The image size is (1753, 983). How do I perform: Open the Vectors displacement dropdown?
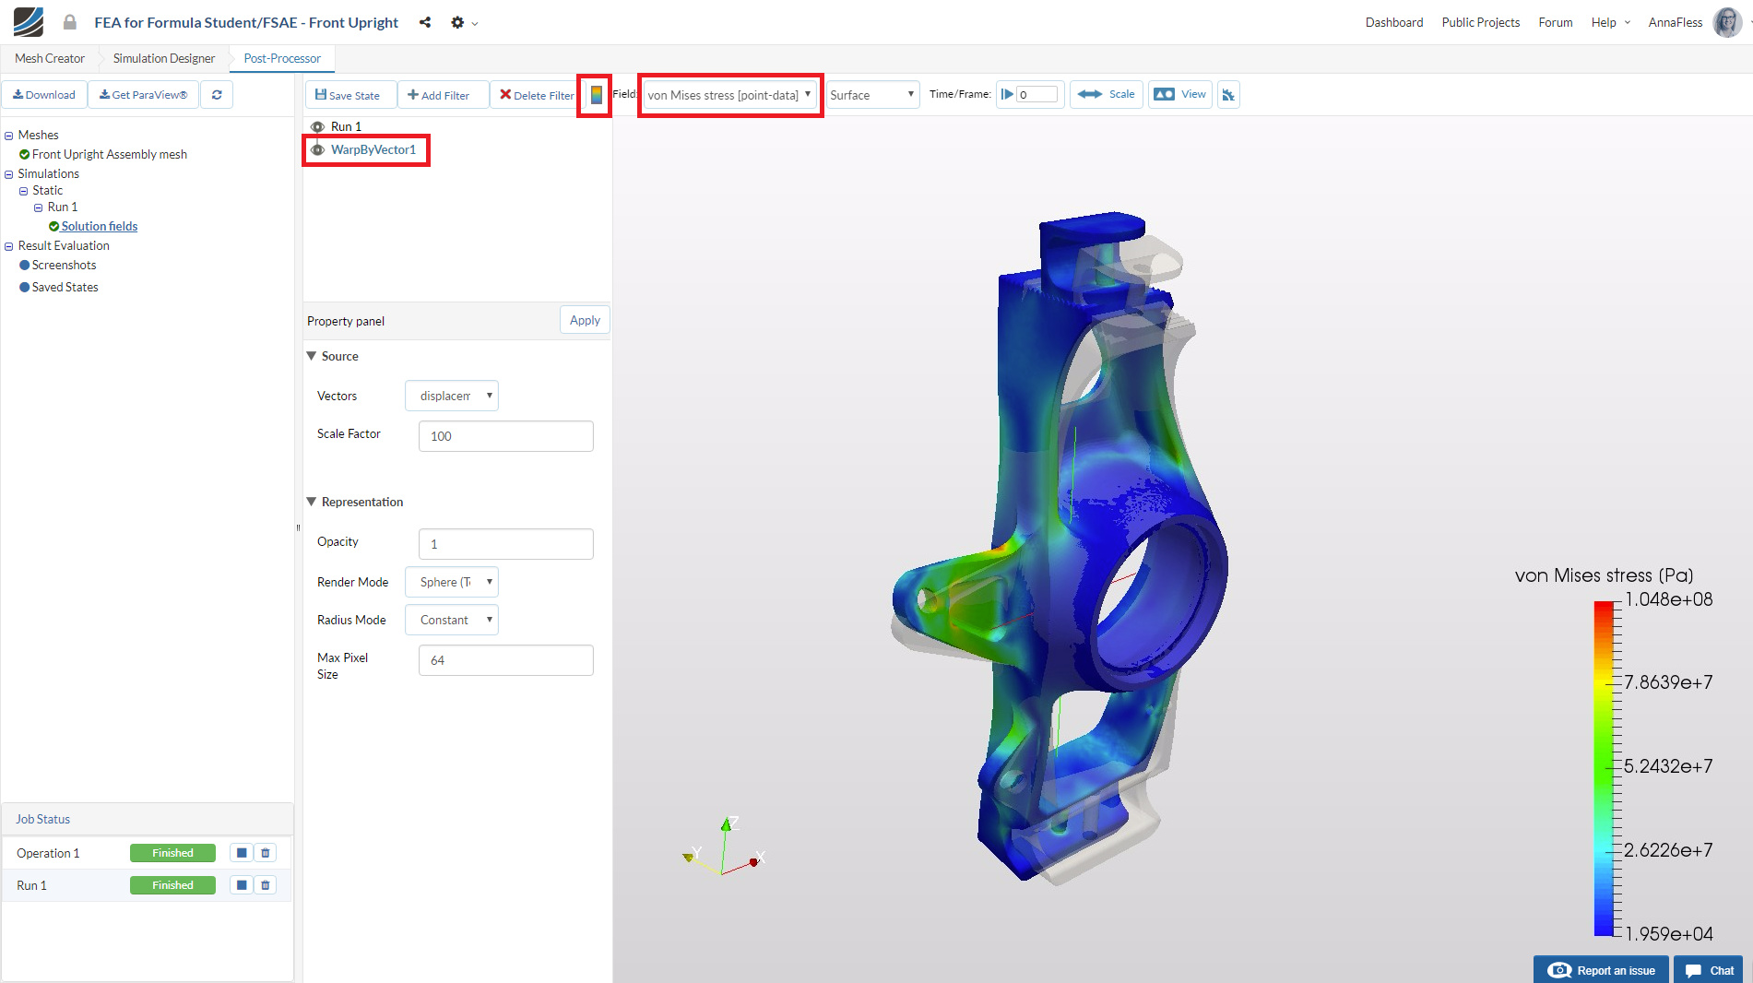[x=452, y=396]
